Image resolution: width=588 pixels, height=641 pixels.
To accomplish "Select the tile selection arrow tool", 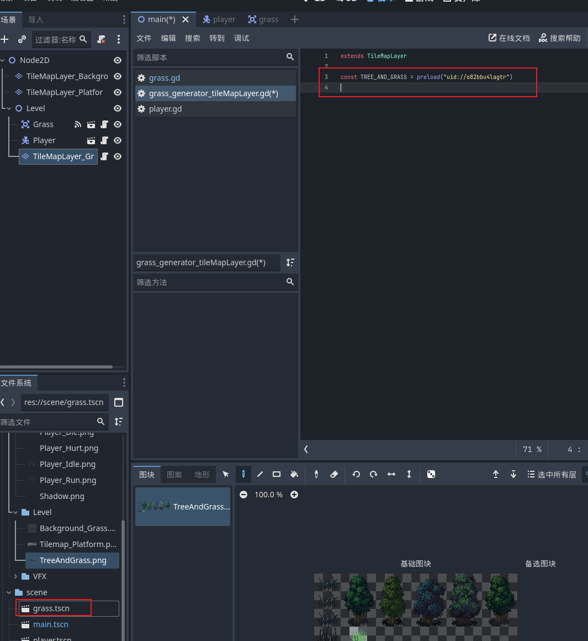I will click(225, 474).
